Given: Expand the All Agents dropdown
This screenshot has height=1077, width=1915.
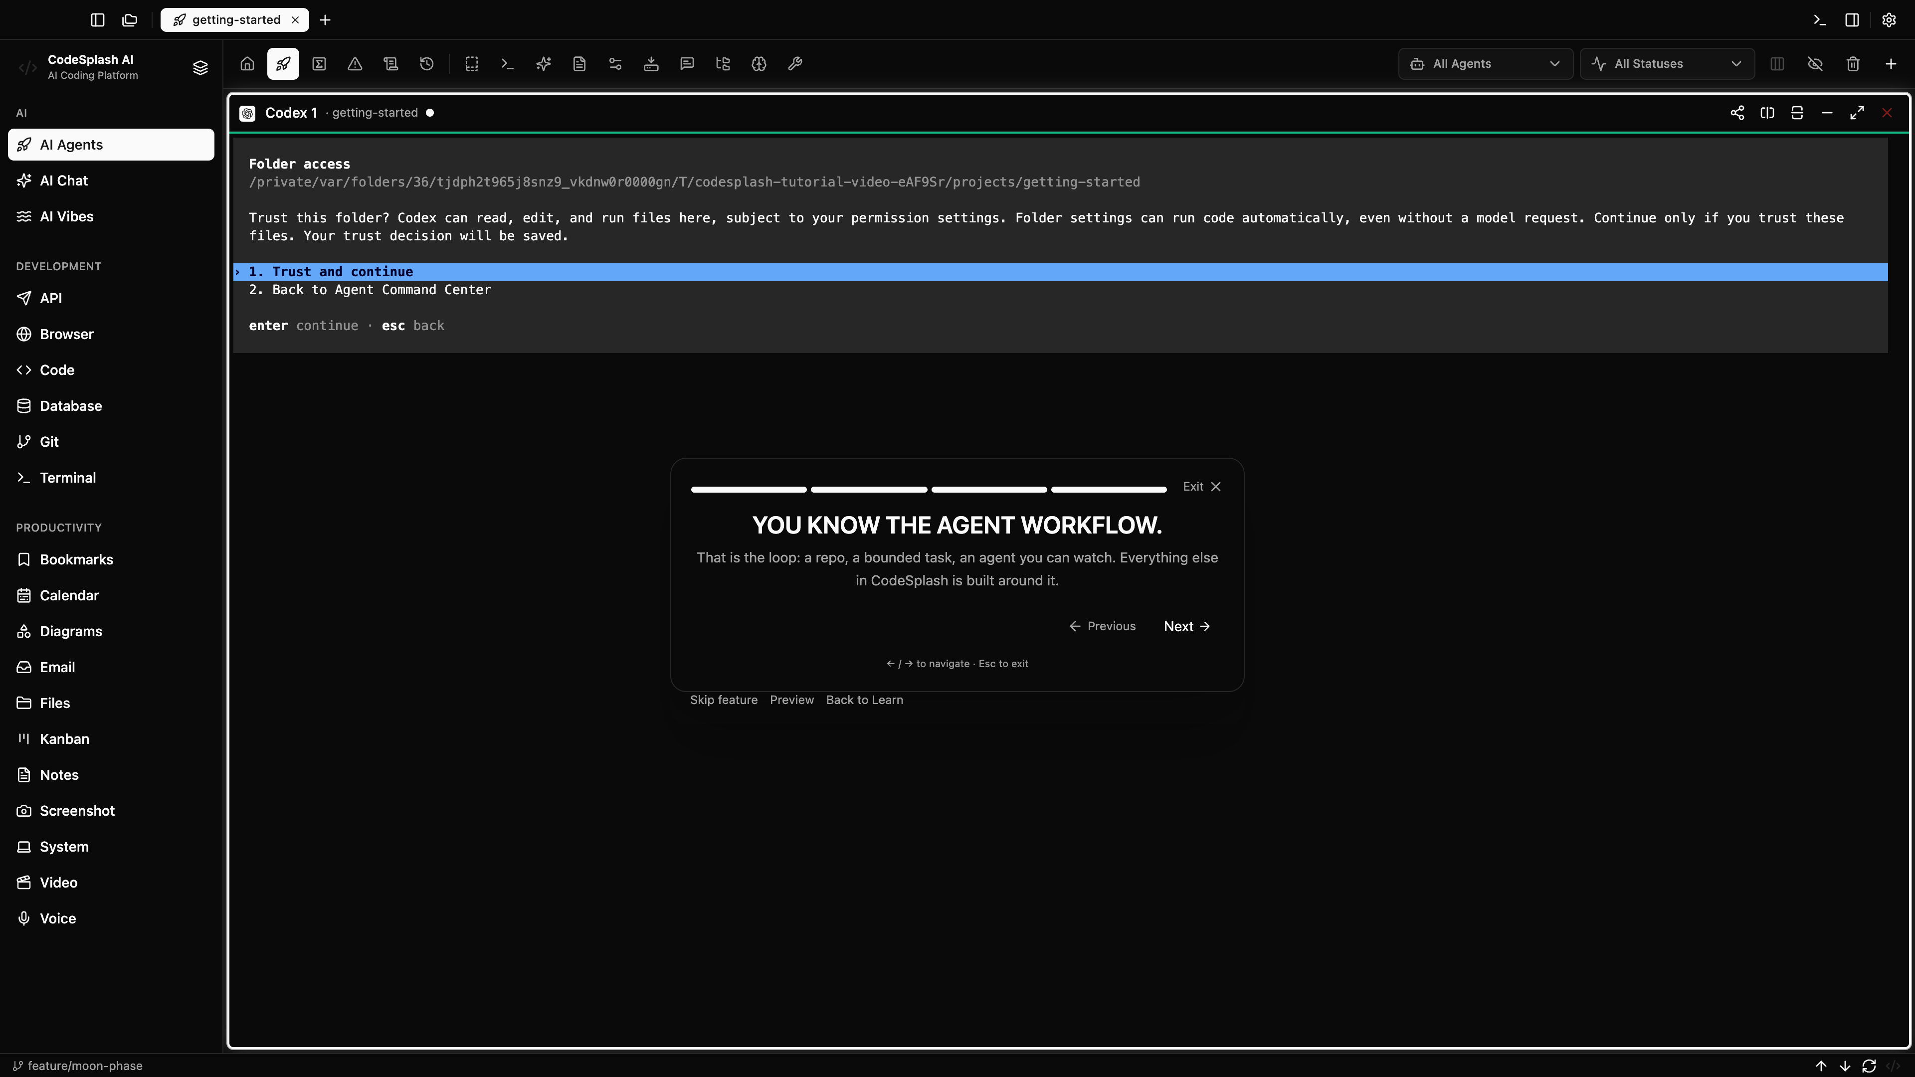Looking at the screenshot, I should (x=1485, y=64).
